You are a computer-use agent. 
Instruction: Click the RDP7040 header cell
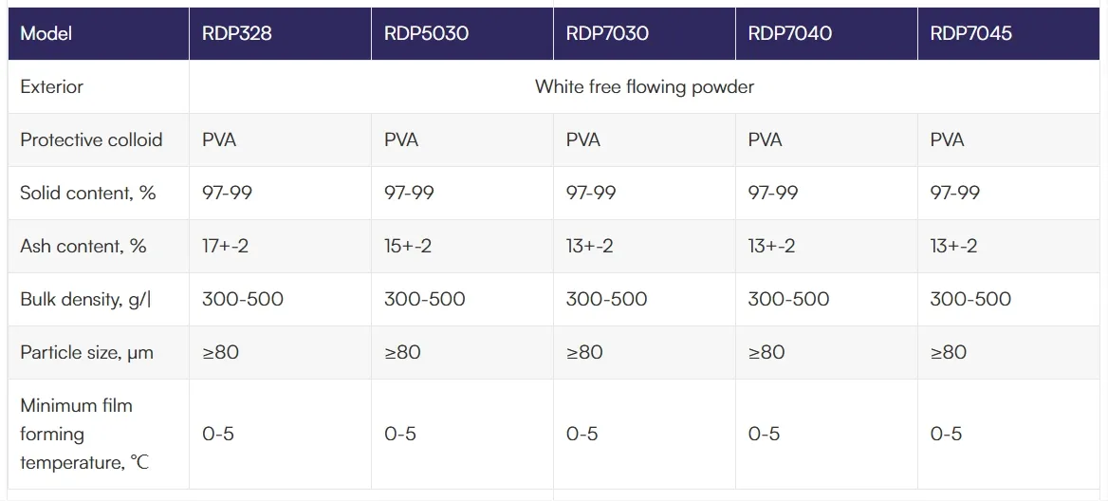tap(790, 33)
